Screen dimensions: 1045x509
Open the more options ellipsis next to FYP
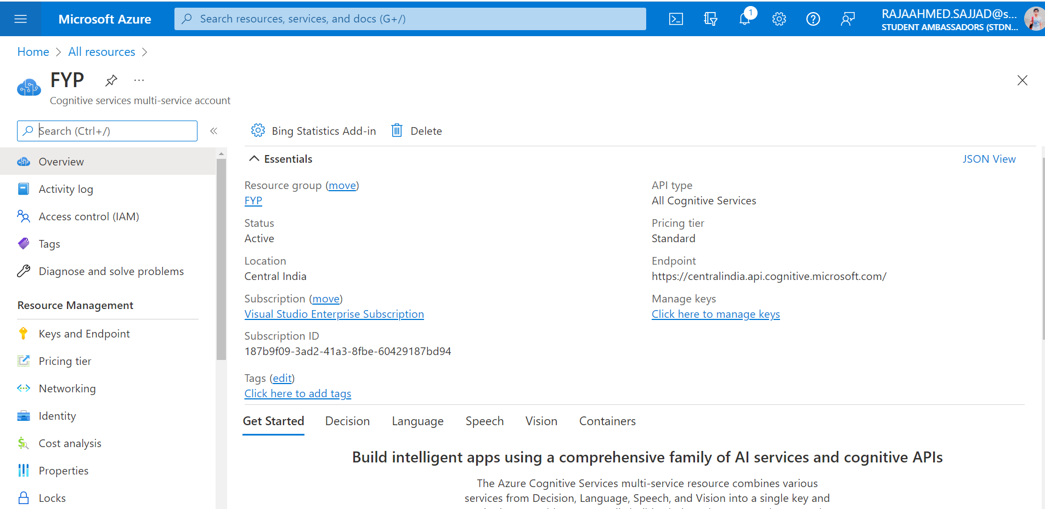[139, 81]
